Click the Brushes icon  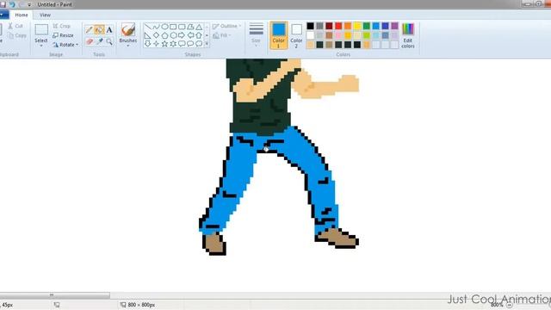(x=128, y=29)
